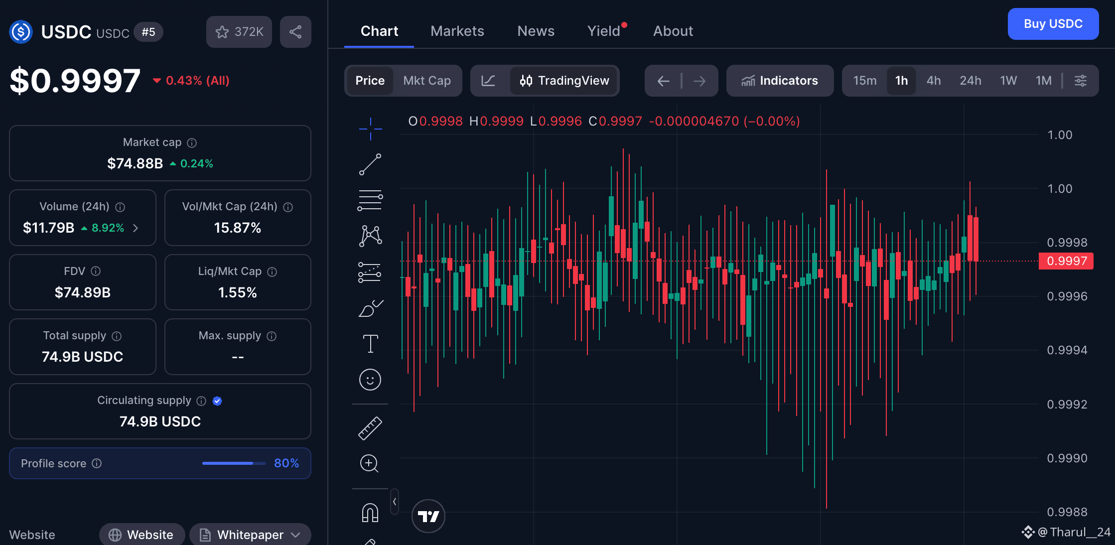Show Profile score info tooltip

coord(97,463)
